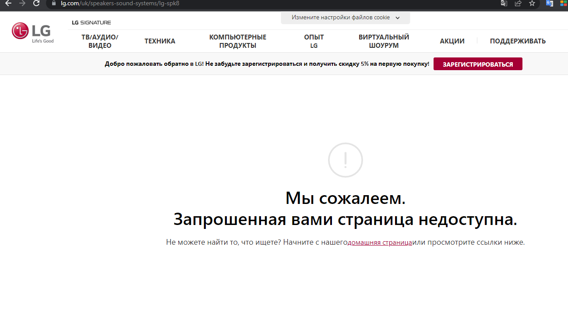Click the share page icon

pos(518,3)
